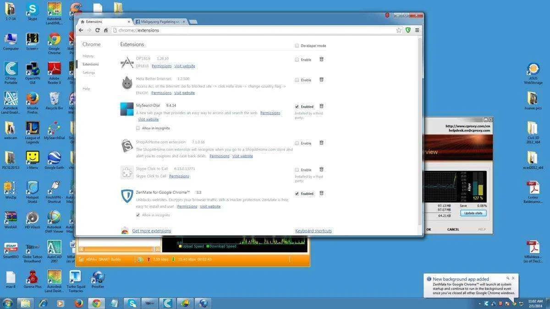Uncheck ZenMate Allow in incognito
This screenshot has width=550, height=309.
[138, 215]
